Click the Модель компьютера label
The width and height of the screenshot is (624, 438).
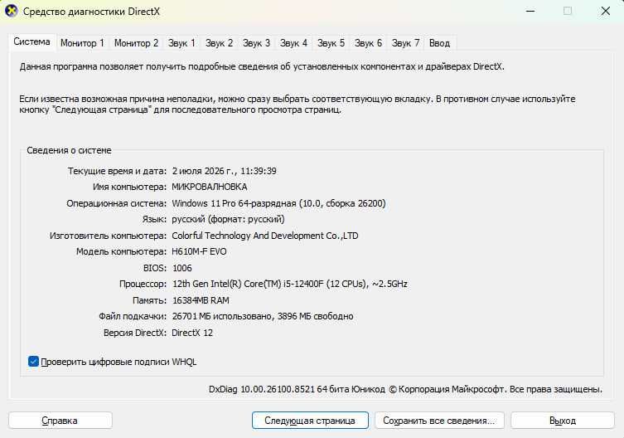[121, 252]
